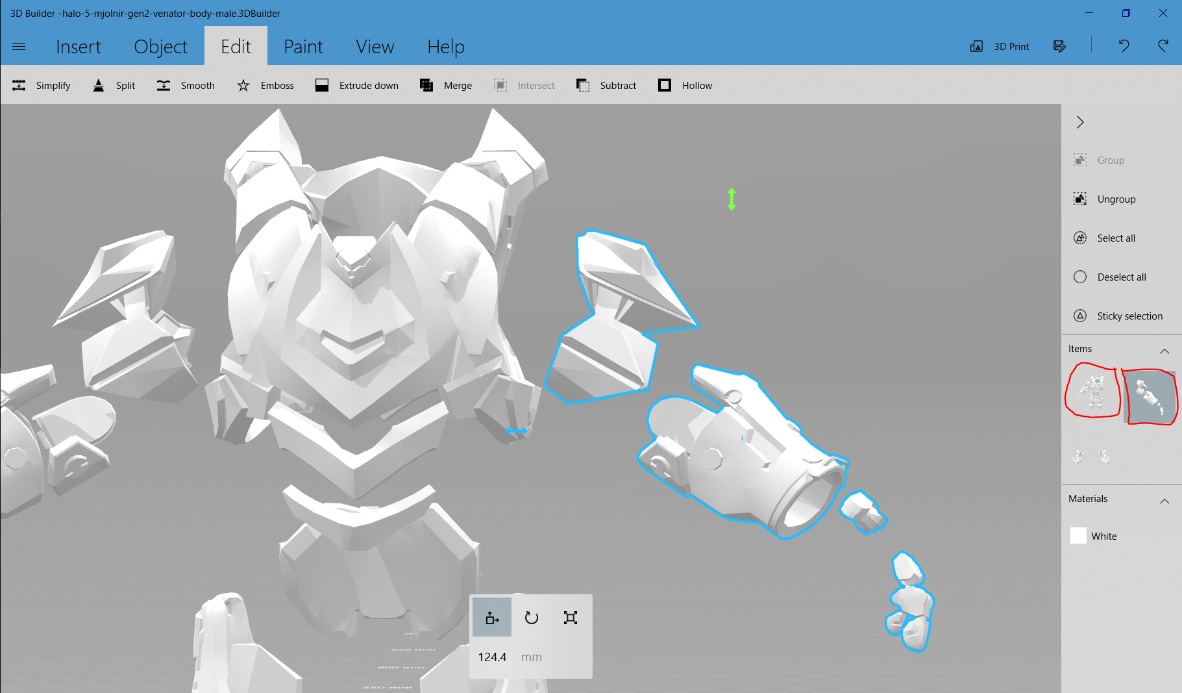Click the Smooth tool icon

(x=164, y=85)
